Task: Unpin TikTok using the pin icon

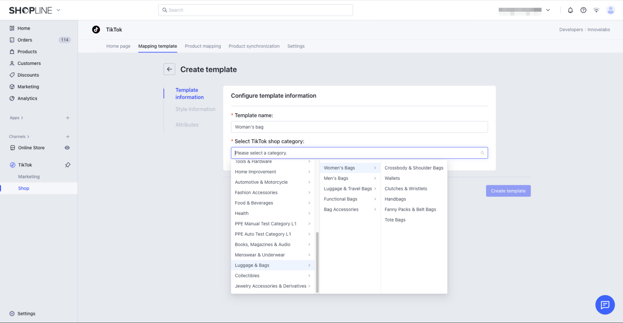Action: (68, 165)
